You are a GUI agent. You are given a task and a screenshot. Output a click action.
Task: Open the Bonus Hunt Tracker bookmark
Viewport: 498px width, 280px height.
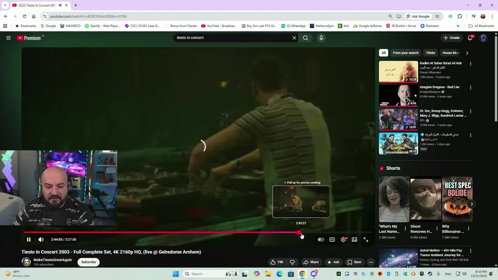coord(181,26)
